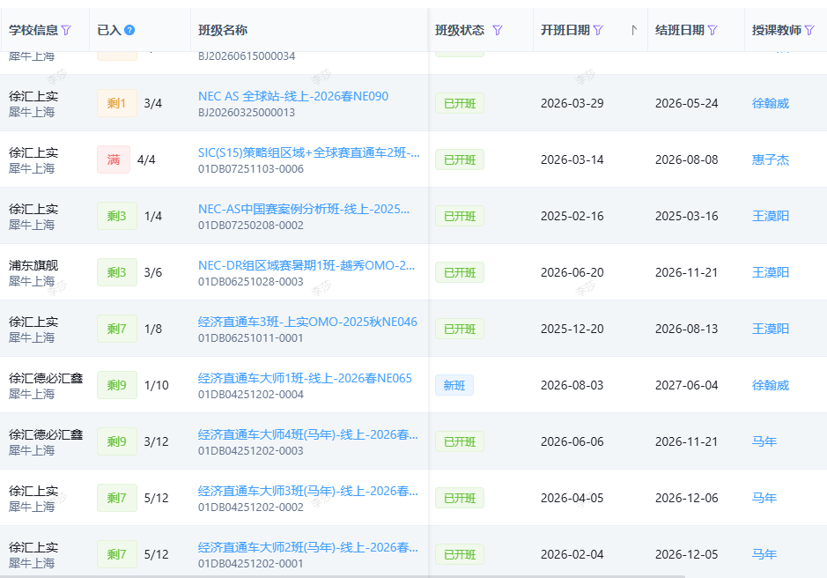The image size is (827, 578).
Task: Open teacher 徐翰威 in 2026-08-03 row
Action: pos(771,386)
